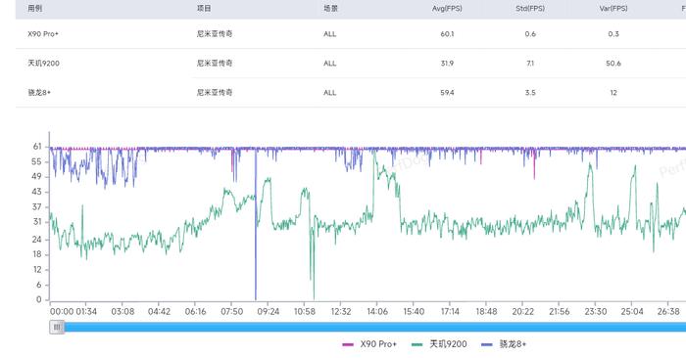Click the 尼米亚传奇 cell in X90 Pro+ row

(215, 33)
